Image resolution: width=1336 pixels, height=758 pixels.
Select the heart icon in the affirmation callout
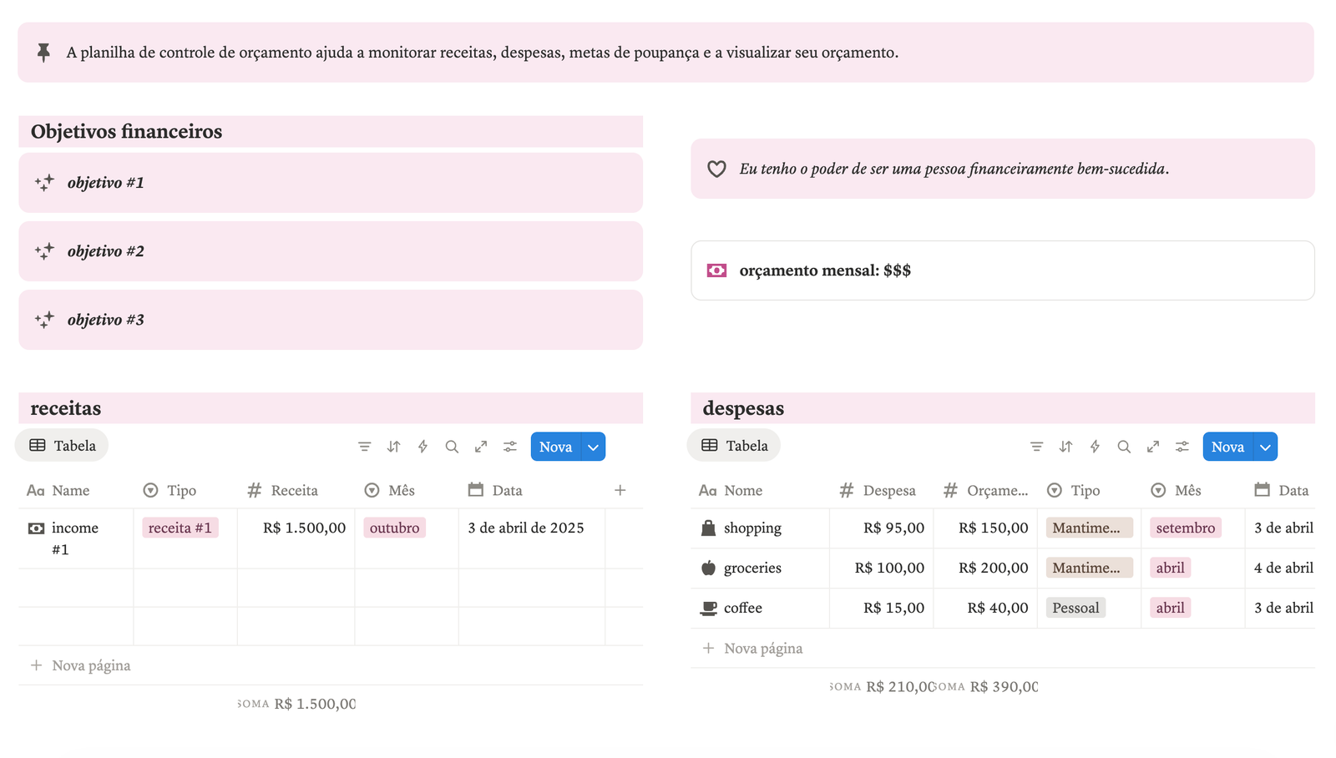pyautogui.click(x=716, y=169)
